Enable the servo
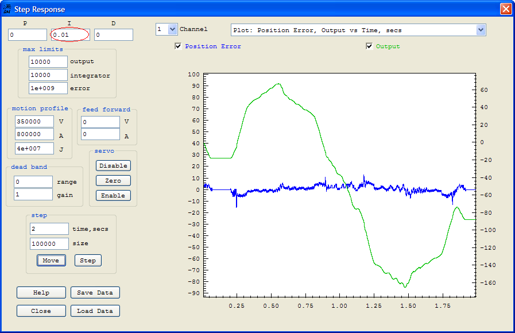This screenshot has width=515, height=333. (113, 196)
